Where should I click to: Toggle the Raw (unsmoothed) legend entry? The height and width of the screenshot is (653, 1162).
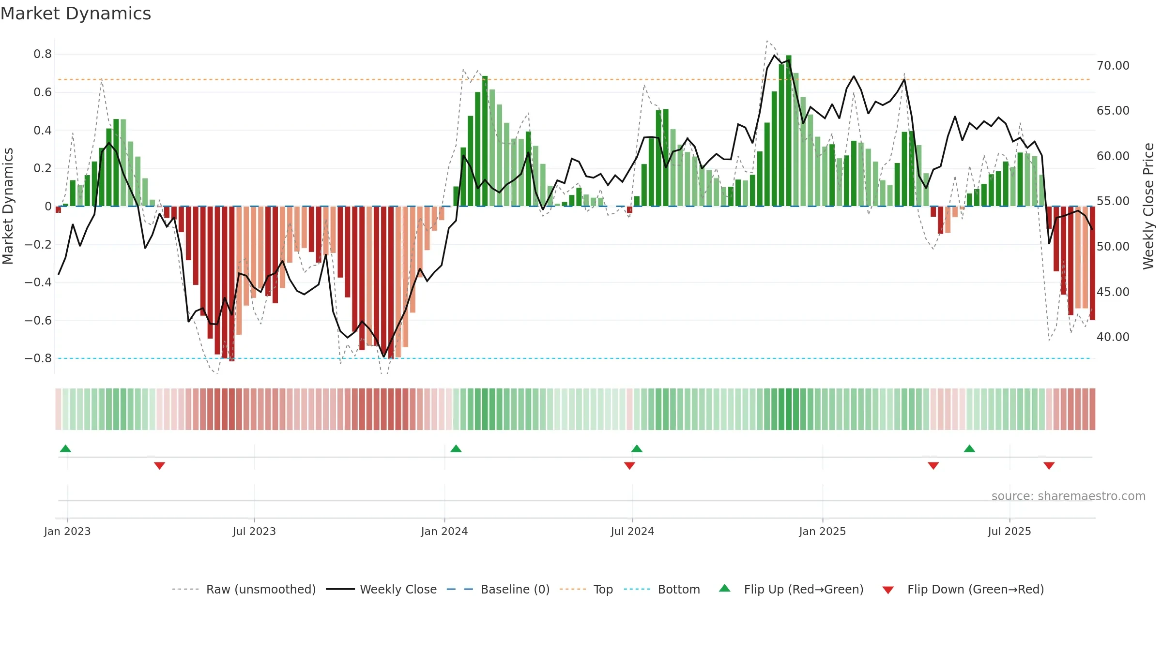pos(244,589)
